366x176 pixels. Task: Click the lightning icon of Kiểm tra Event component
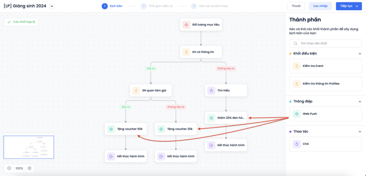coord(297,66)
